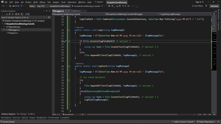Open the ExceptionConditioning.Console.FileLogger type dropdown
This screenshot has height=124, width=221.
pyautogui.click(x=132, y=14)
